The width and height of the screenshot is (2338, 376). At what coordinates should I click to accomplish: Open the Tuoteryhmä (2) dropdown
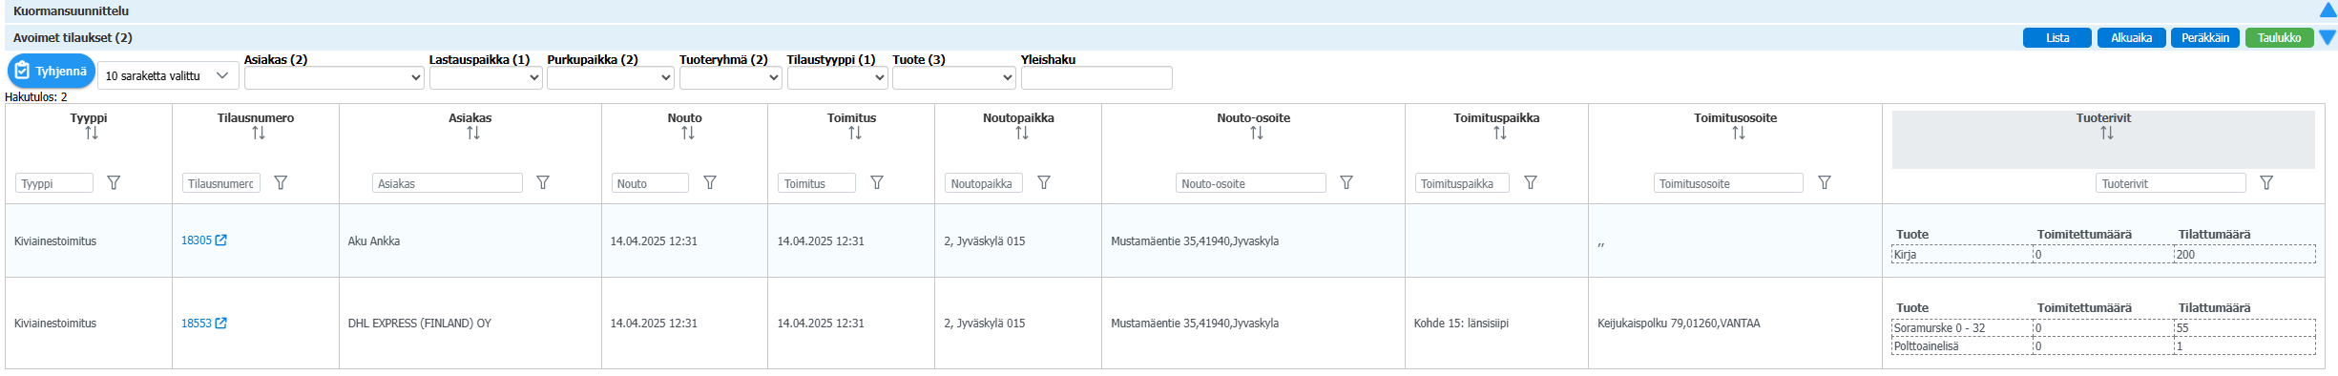click(731, 77)
